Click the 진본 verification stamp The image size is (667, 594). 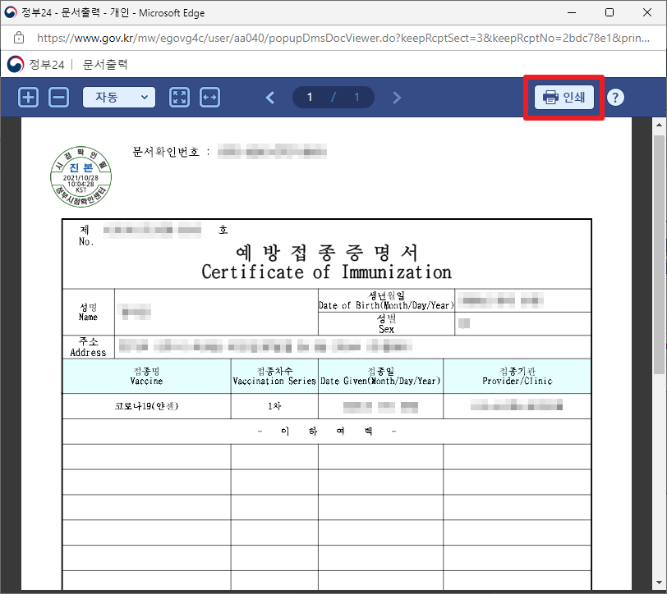(x=80, y=176)
